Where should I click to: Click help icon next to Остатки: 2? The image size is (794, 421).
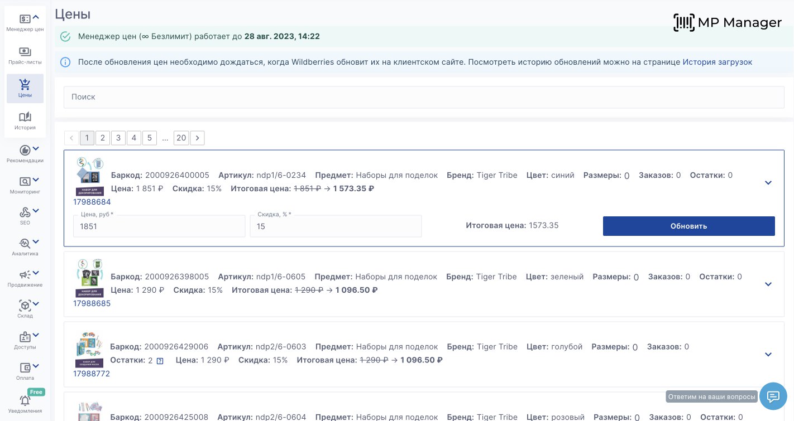click(x=160, y=361)
